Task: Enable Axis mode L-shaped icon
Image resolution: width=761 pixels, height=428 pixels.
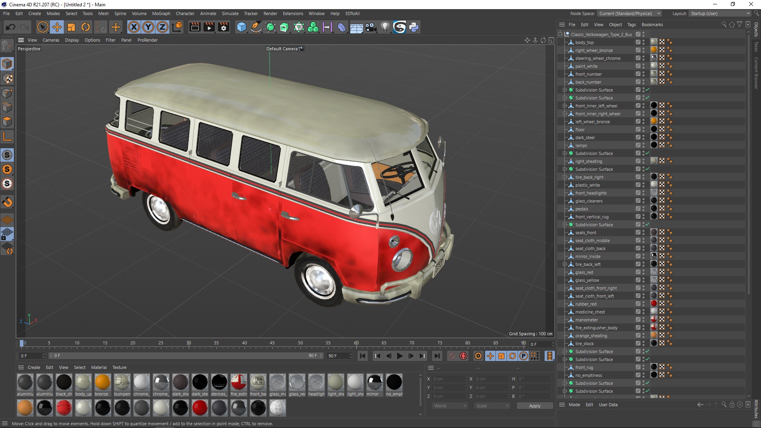Action: point(7,137)
